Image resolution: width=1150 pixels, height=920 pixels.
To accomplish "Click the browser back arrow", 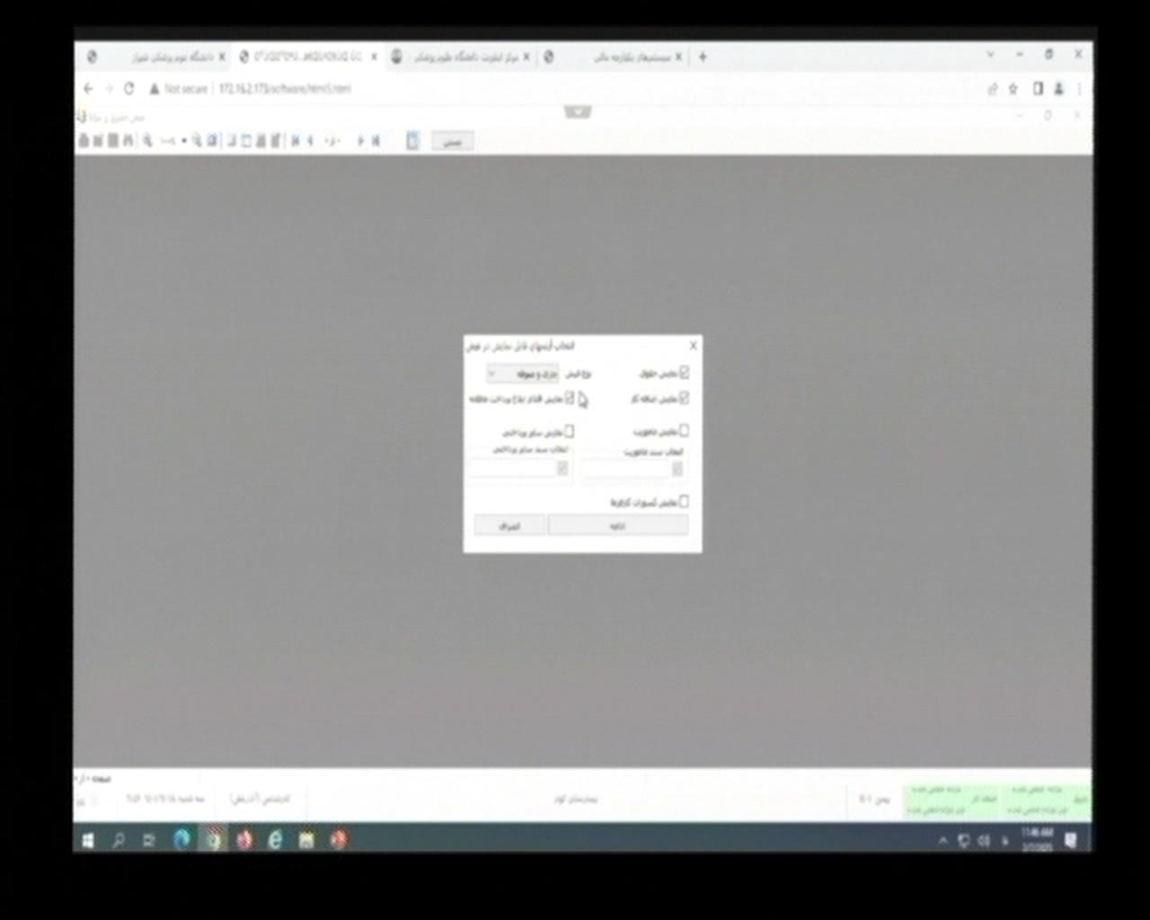I will (88, 89).
